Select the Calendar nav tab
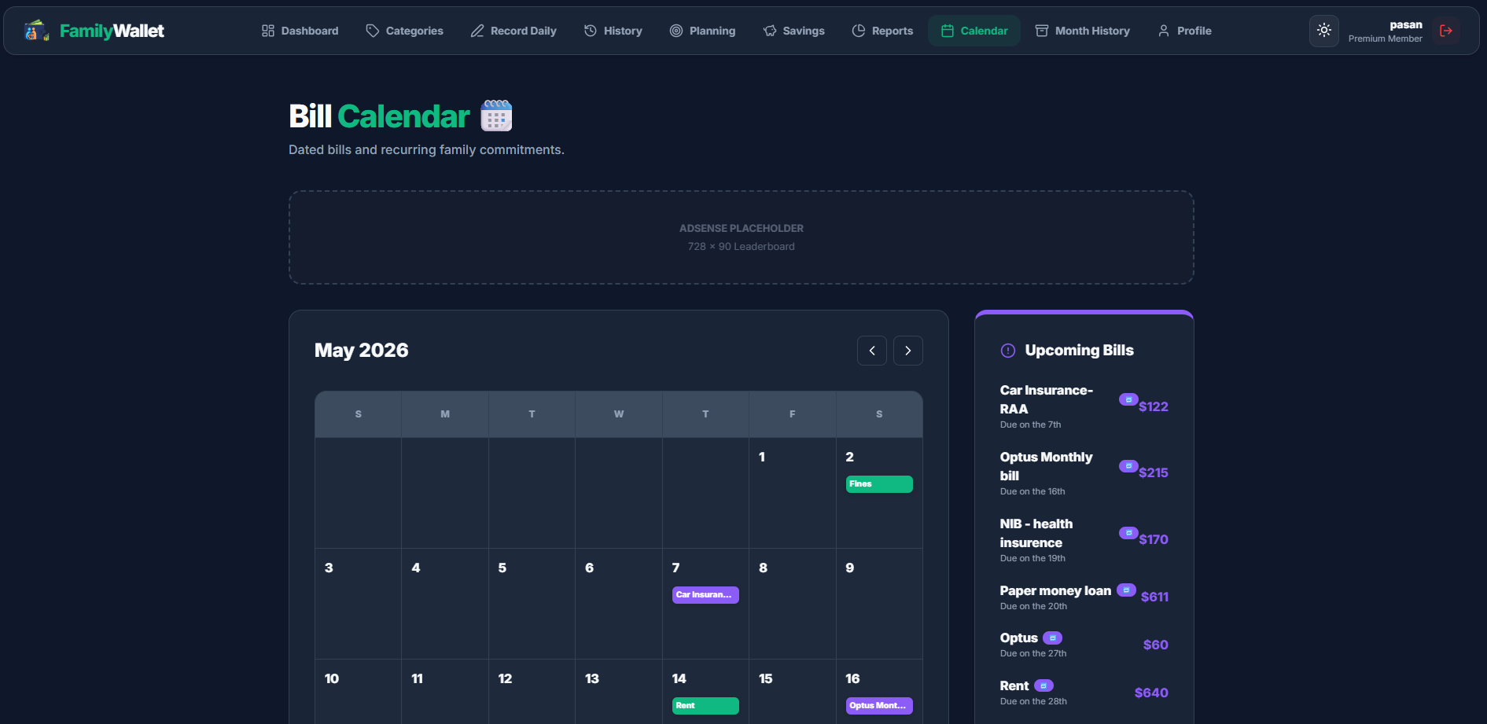Screen dimensions: 1487x724 point(974,31)
